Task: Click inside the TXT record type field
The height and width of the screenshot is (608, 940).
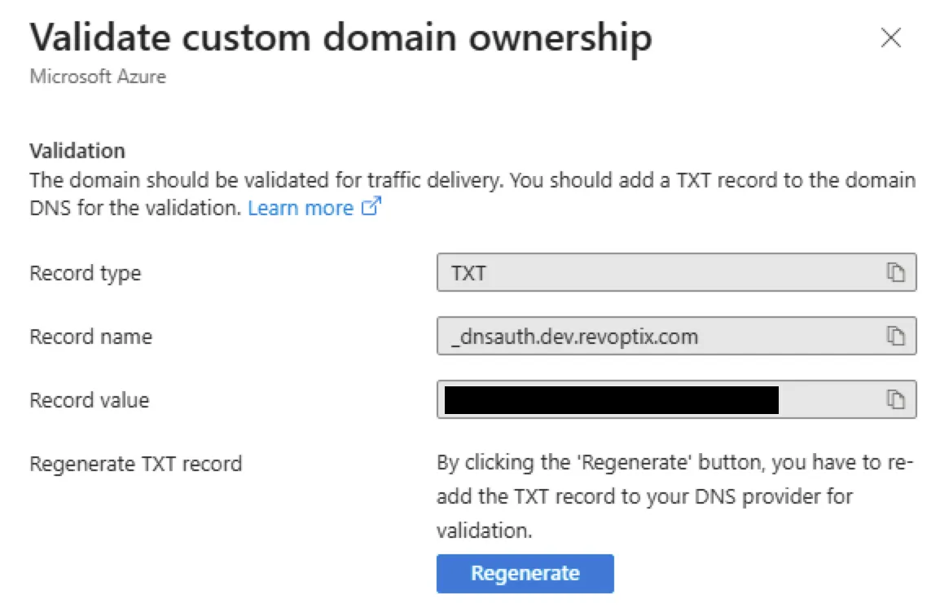Action: point(652,273)
